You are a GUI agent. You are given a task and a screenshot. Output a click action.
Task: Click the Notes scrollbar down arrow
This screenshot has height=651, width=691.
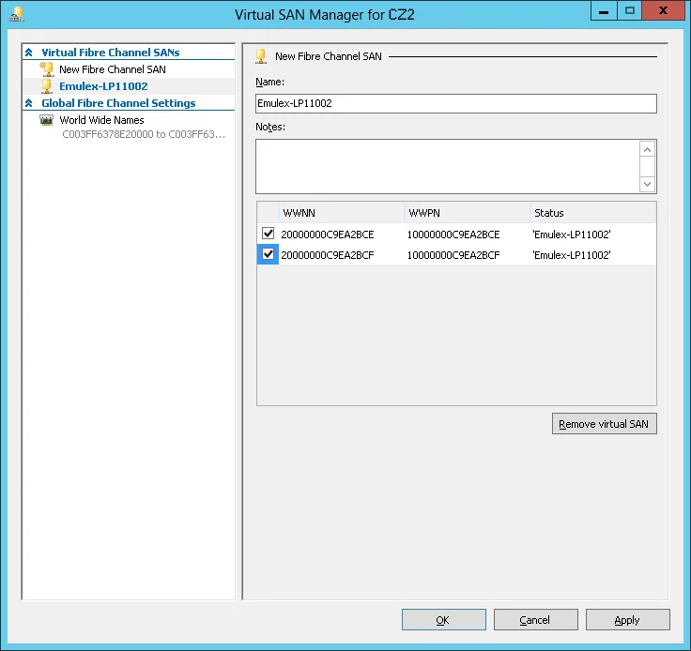[x=647, y=184]
